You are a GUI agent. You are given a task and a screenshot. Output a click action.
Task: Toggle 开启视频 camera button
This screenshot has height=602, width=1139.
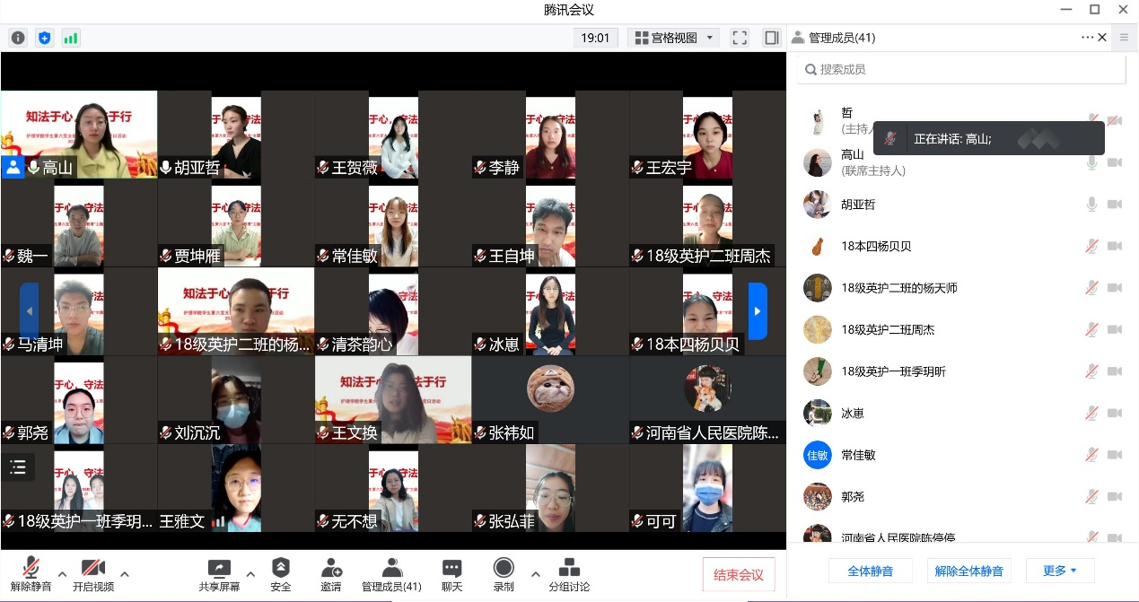click(93, 575)
